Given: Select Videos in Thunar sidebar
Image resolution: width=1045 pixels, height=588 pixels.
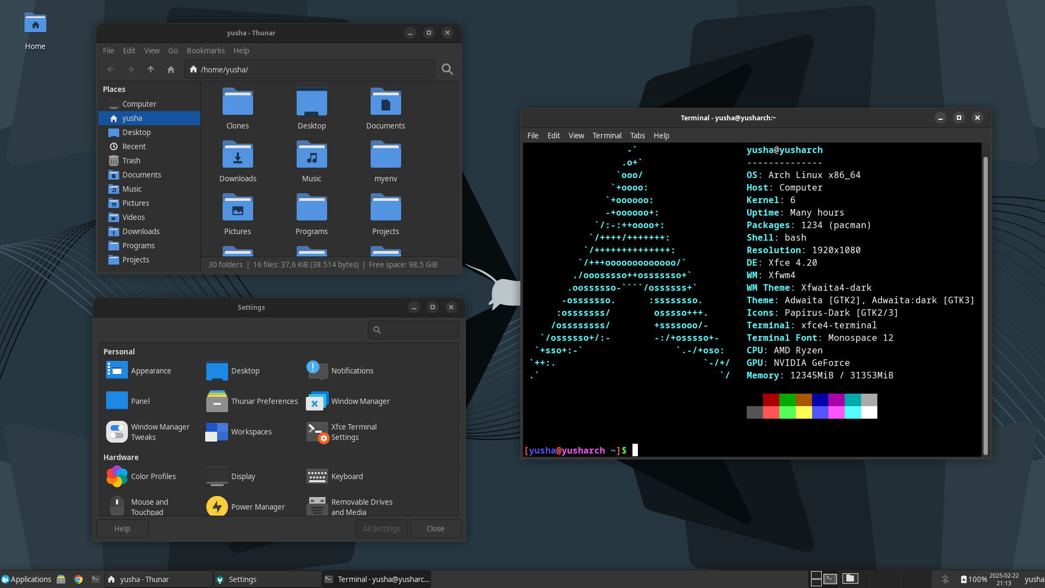Looking at the screenshot, I should [149, 217].
